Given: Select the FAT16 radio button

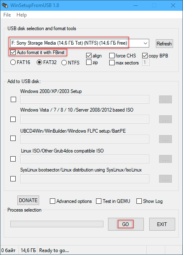Looking at the screenshot, I should click(13, 62).
